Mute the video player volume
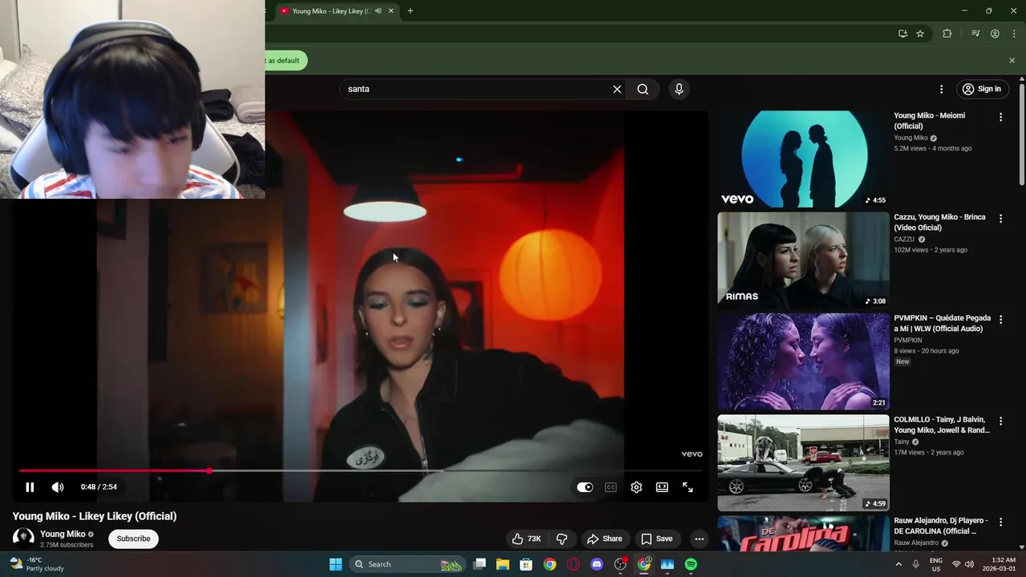This screenshot has width=1026, height=577. [x=58, y=487]
